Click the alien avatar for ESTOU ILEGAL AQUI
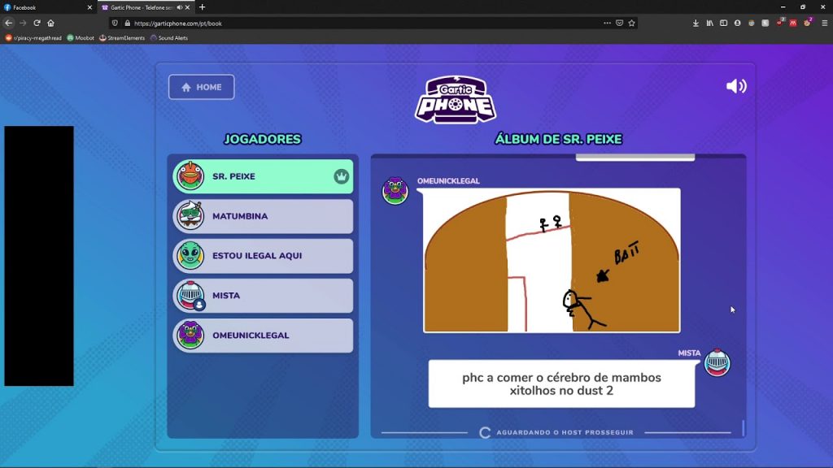This screenshot has width=833, height=468. point(190,256)
